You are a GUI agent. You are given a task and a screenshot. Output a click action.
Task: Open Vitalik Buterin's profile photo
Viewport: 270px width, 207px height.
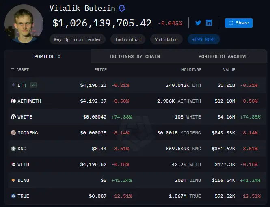(24, 24)
